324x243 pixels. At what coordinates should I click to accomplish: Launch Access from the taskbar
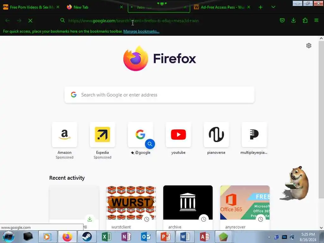pyautogui.click(x=205, y=237)
